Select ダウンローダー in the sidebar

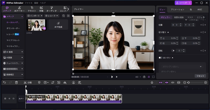[13, 28]
